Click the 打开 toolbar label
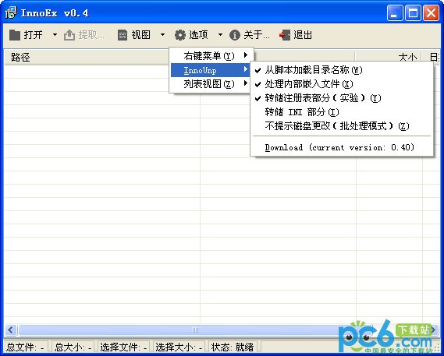444x356 pixels. pos(33,35)
